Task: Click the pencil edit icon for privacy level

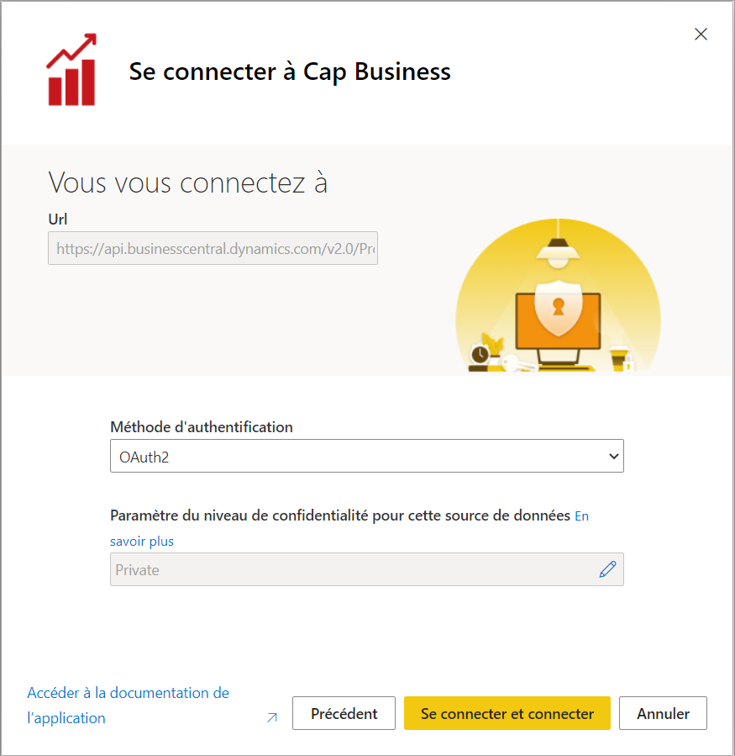Action: 607,569
